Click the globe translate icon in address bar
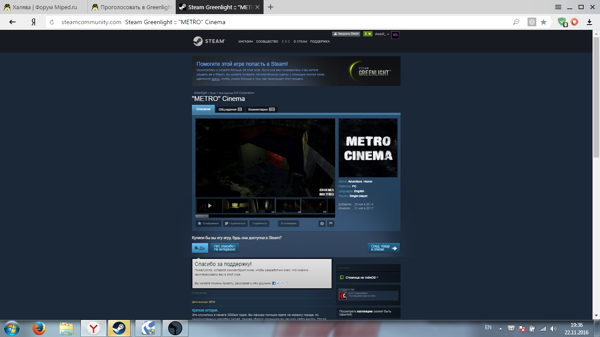 [x=531, y=22]
